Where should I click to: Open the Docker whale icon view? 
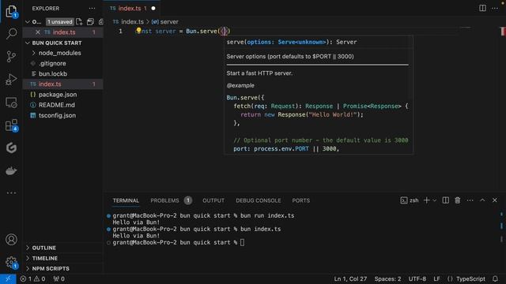click(x=11, y=170)
